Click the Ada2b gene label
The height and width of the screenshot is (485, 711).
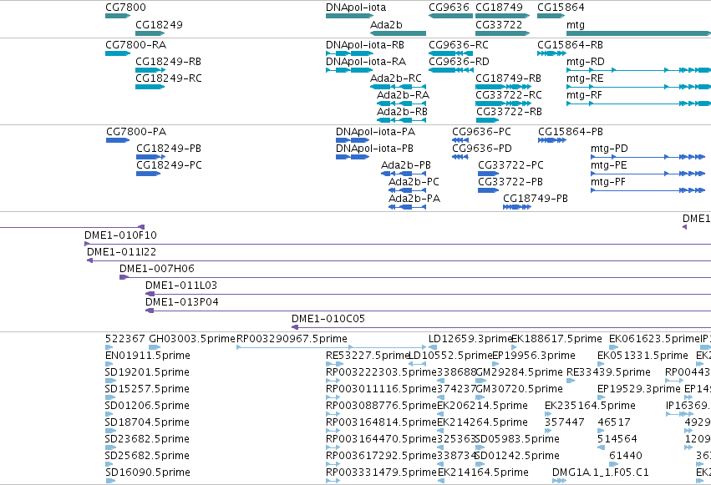coord(386,24)
